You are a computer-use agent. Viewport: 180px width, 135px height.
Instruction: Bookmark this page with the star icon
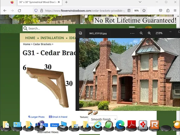(144, 11)
